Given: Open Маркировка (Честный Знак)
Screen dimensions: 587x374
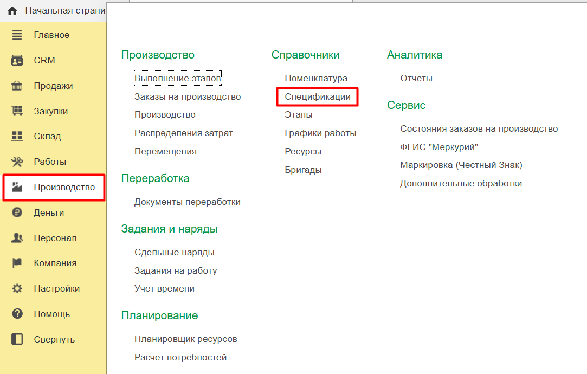Looking at the screenshot, I should point(461,165).
